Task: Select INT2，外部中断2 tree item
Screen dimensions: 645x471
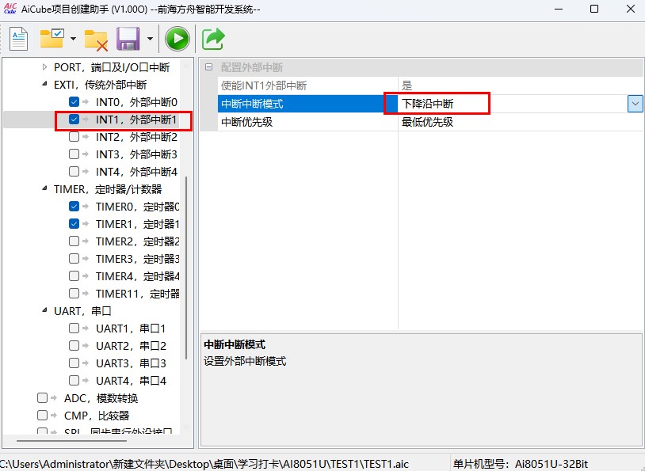Action: point(136,137)
